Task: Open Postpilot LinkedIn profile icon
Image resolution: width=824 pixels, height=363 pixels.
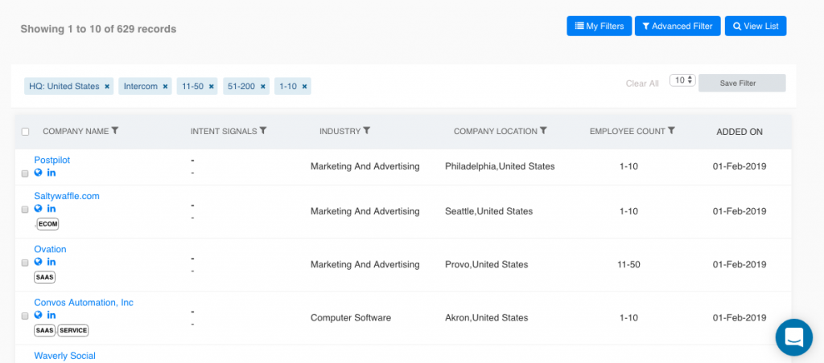Action: pos(51,173)
